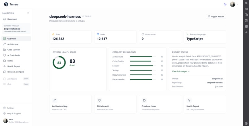The image size is (249, 126).
Task: Click the Tessera logo icon
Action: coord(6,4)
